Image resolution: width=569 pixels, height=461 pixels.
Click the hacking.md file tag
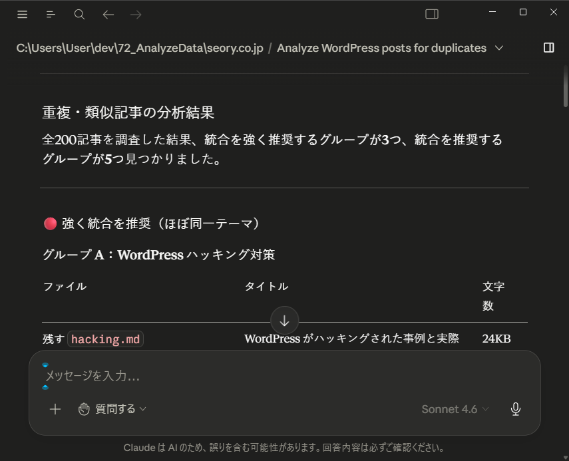[105, 339]
